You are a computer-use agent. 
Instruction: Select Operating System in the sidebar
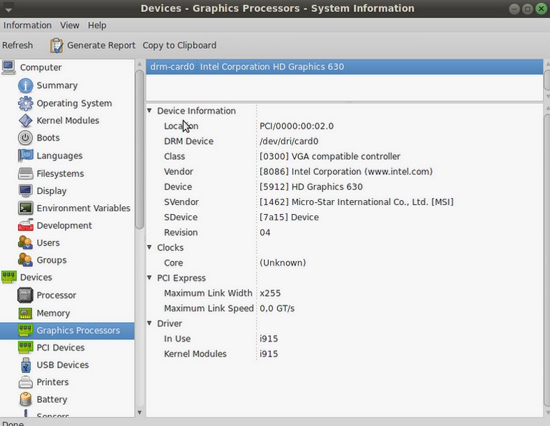click(x=75, y=103)
